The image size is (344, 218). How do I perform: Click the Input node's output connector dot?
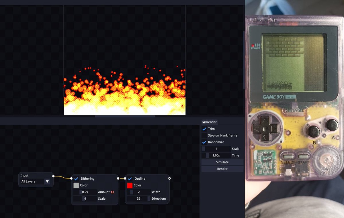pos(53,176)
